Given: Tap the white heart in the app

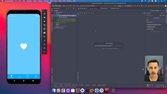Looking at the screenshot, I should click(x=24, y=46).
